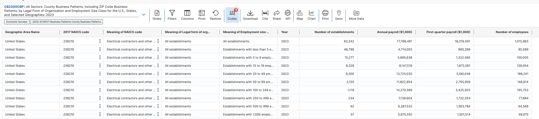Screen dimensions: 539x119
Task: Open NAICS meaning menu in 100 to 249 employees row
Action: click(x=158, y=90)
